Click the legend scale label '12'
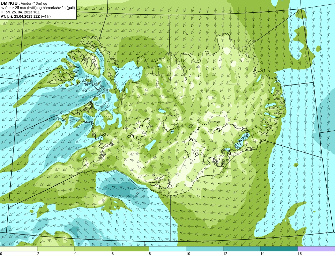The image size is (335, 256). coord(225,254)
